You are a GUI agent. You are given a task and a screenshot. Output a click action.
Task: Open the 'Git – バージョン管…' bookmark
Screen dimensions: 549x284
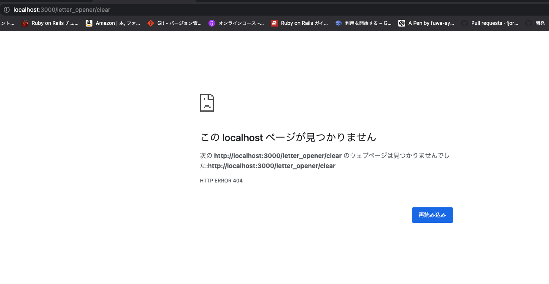click(x=175, y=23)
